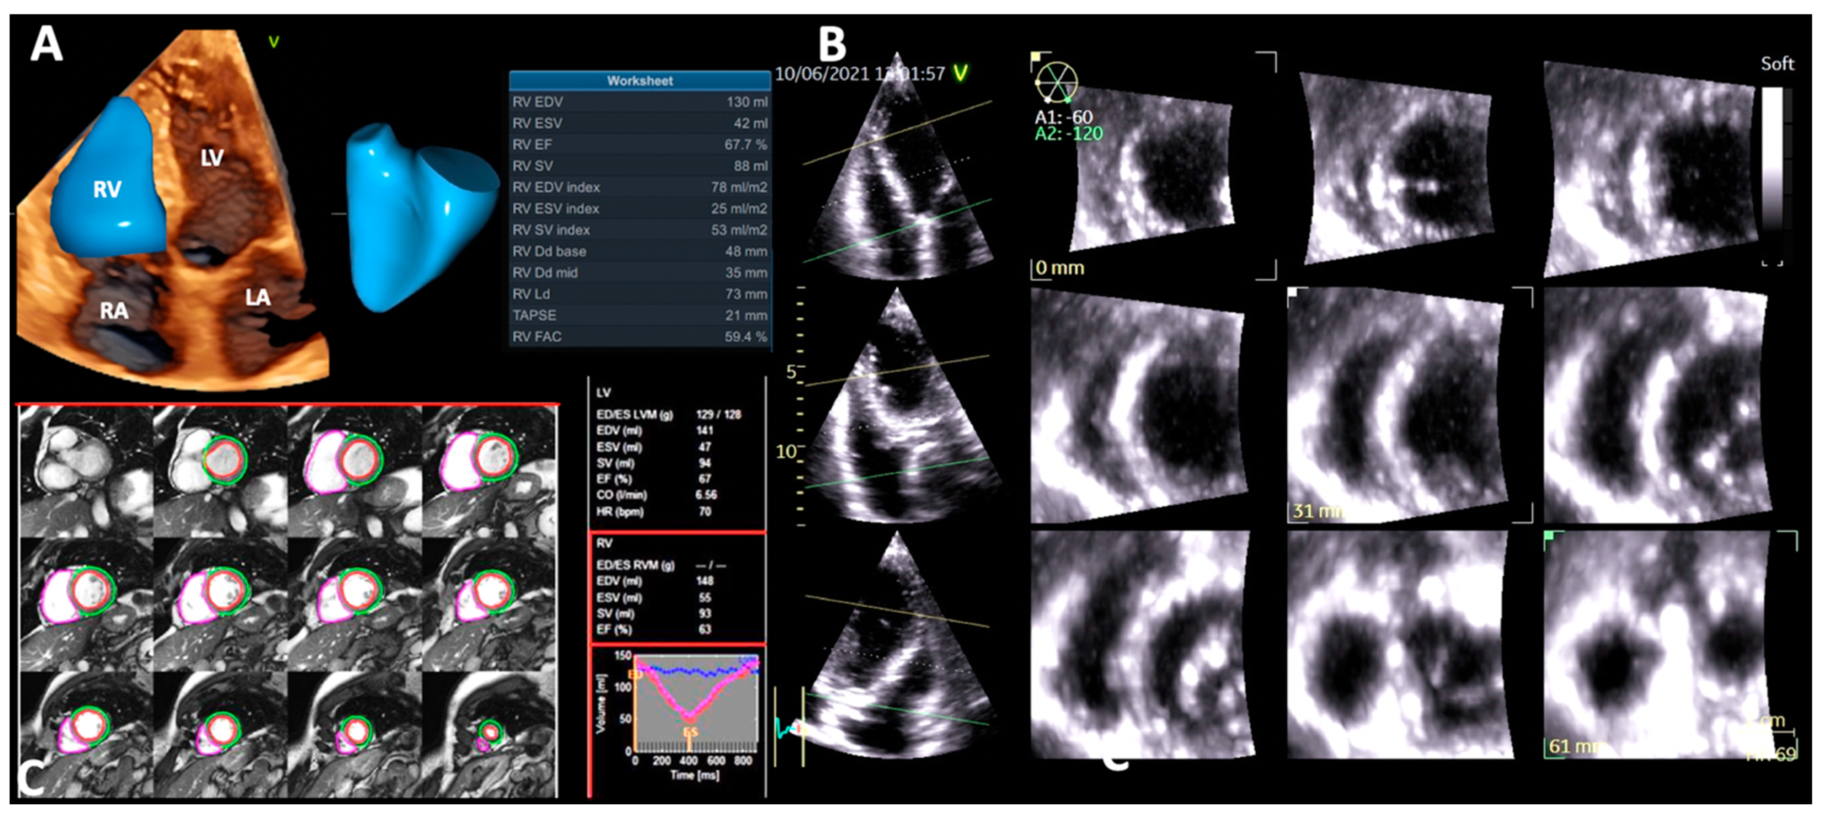This screenshot has height=813, width=1822.
Task: Click the TAPSE measurement row
Action: (639, 315)
